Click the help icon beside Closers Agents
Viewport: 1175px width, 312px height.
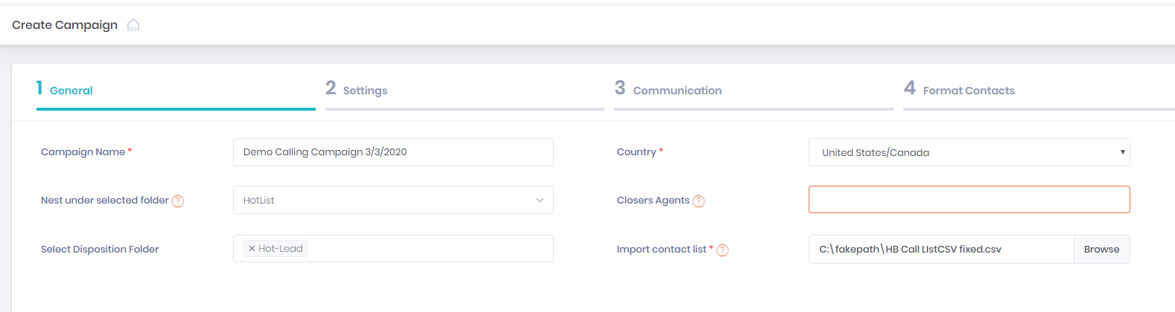coord(698,201)
